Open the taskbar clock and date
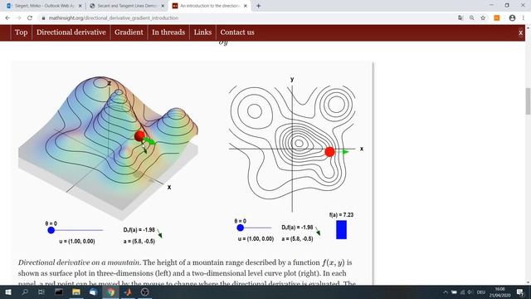The width and height of the screenshot is (531, 299). click(499, 292)
